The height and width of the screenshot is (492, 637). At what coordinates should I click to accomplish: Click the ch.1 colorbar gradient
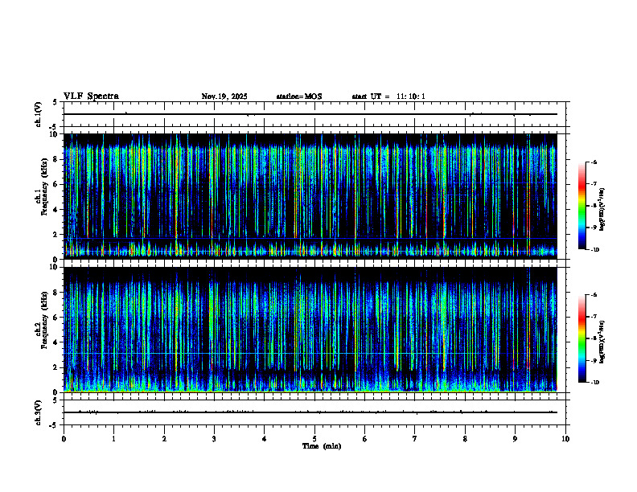(582, 206)
